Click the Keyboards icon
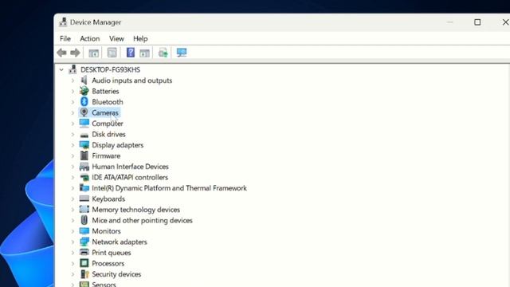 point(84,199)
